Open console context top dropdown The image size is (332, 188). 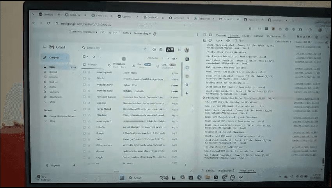tap(219, 40)
